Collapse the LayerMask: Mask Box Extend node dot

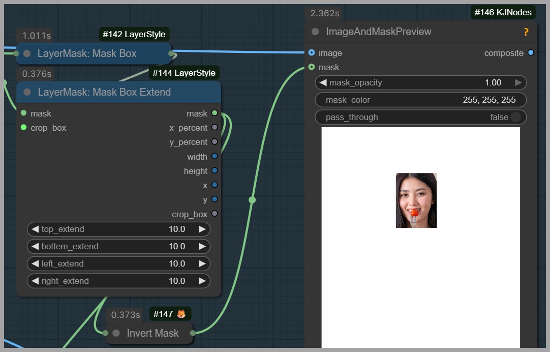pos(27,92)
